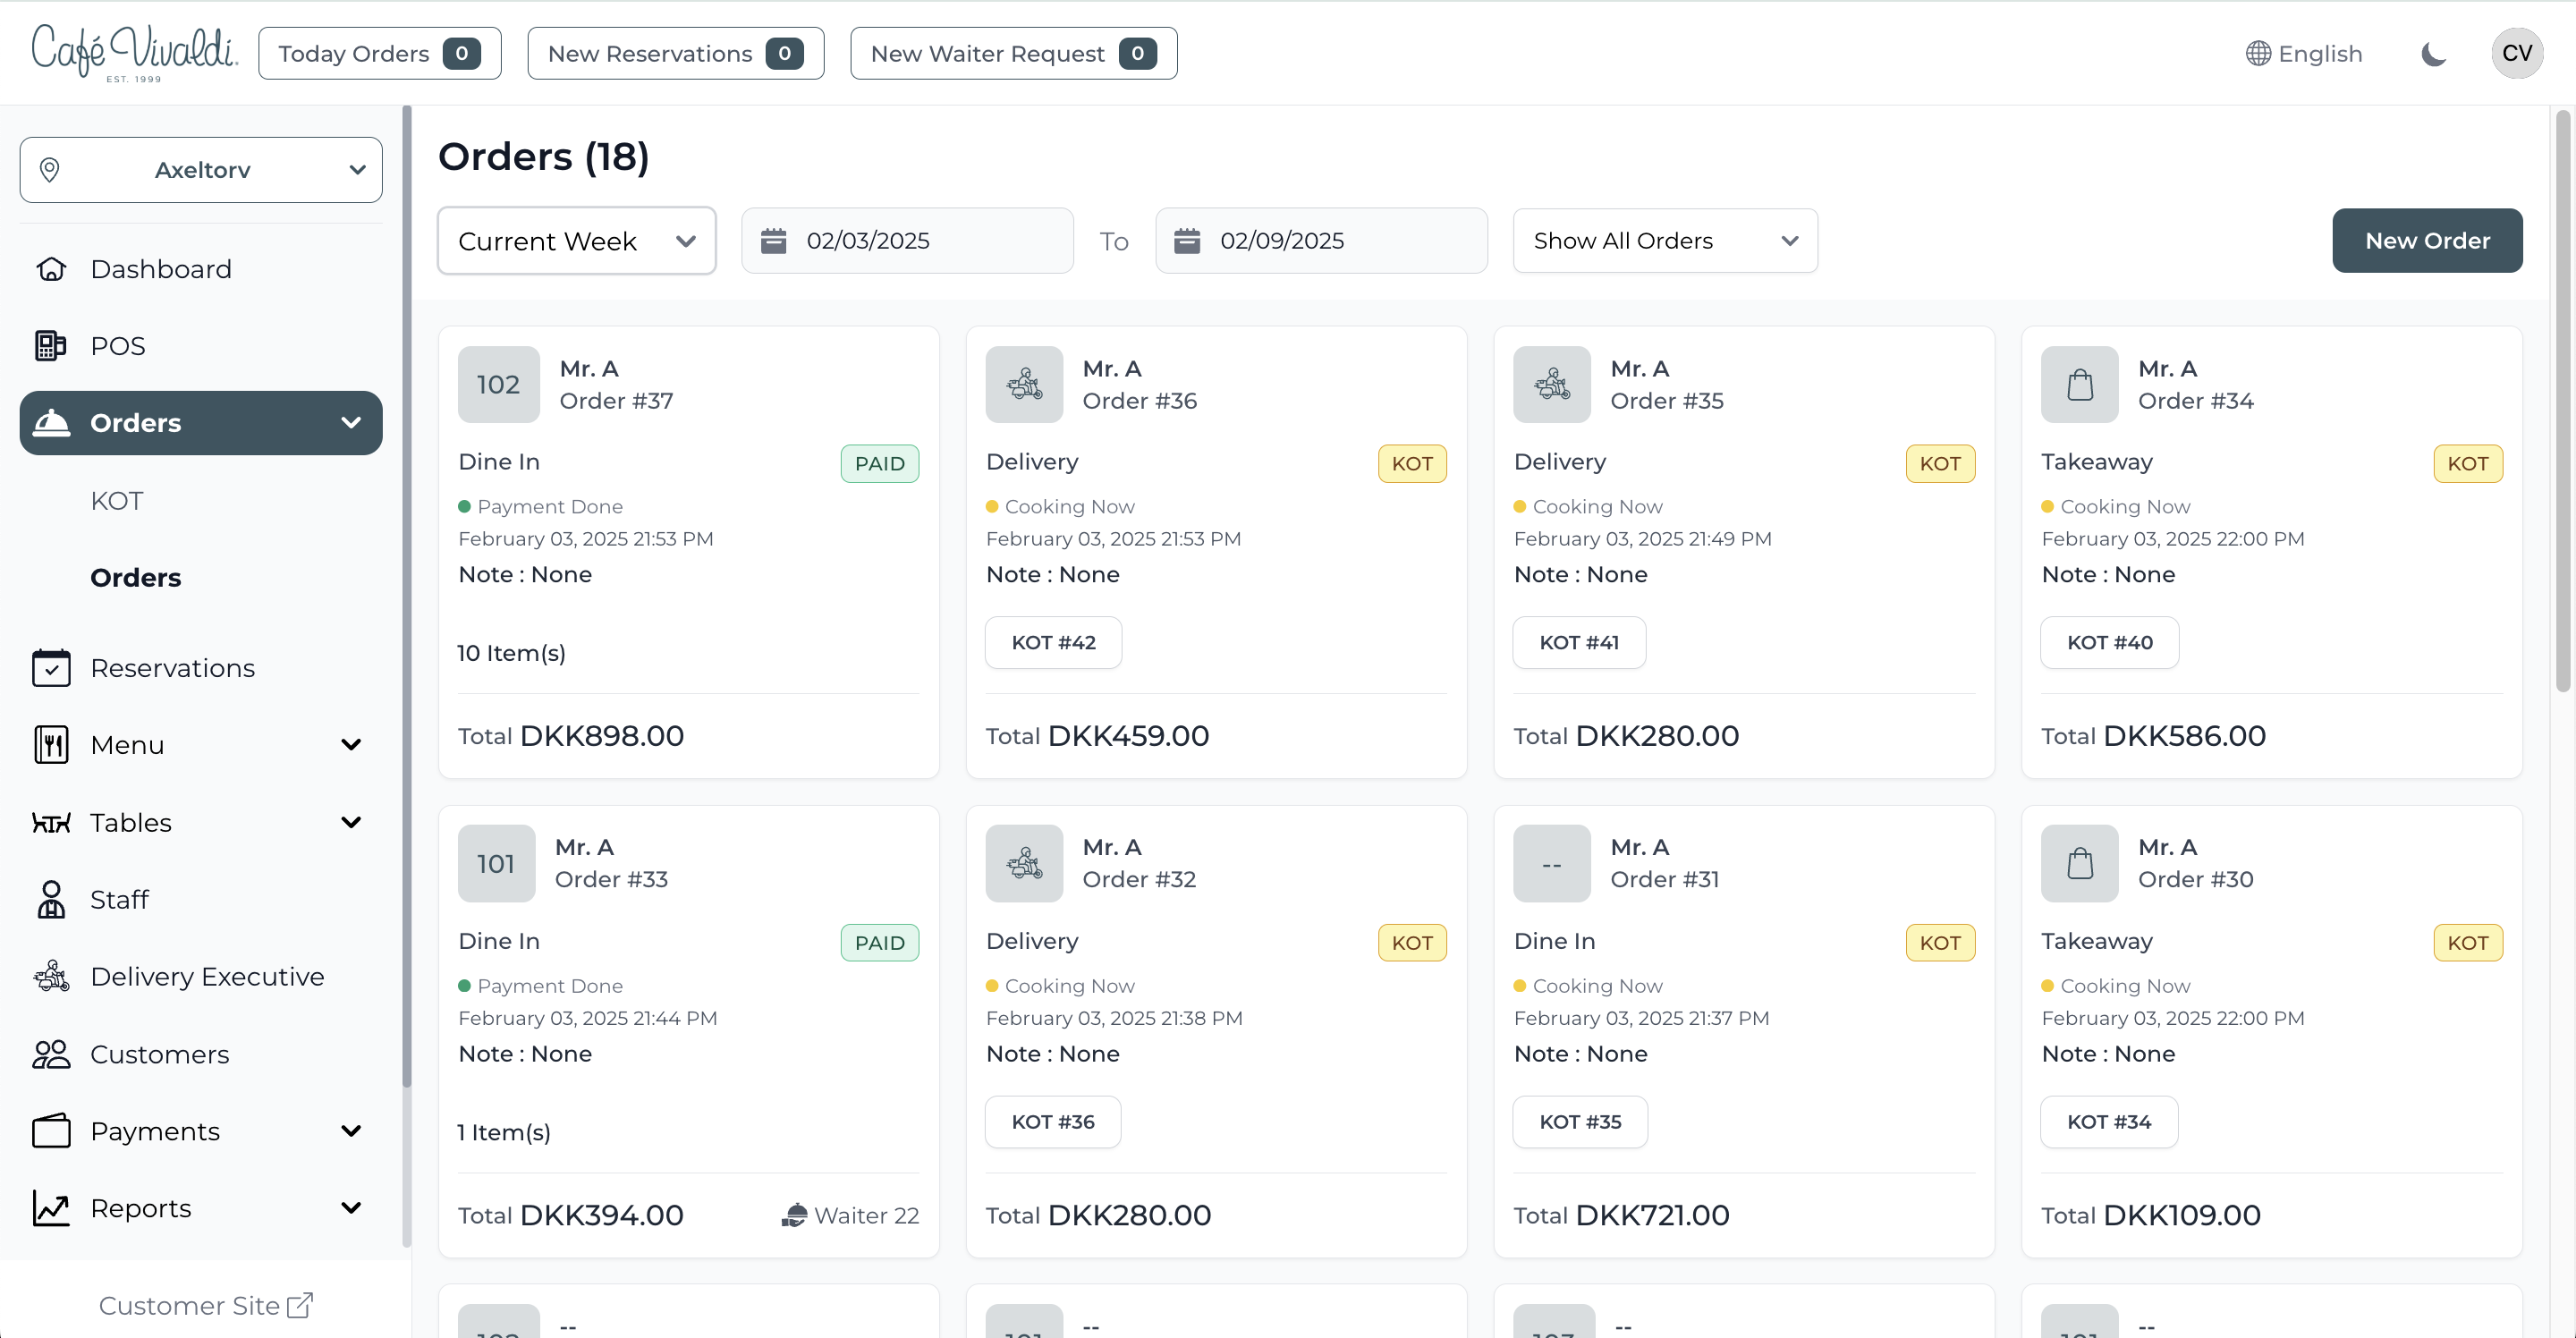The height and width of the screenshot is (1338, 2576).
Task: Click takeaway bag icon on Order #34
Action: pos(2079,385)
